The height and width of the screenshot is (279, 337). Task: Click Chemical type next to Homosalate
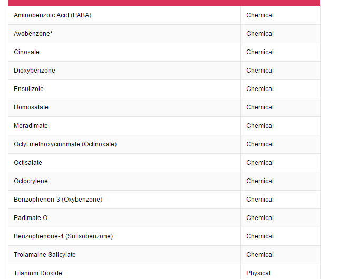(260, 107)
